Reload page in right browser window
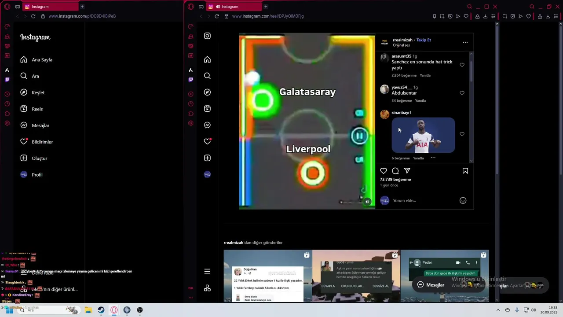 (217, 16)
